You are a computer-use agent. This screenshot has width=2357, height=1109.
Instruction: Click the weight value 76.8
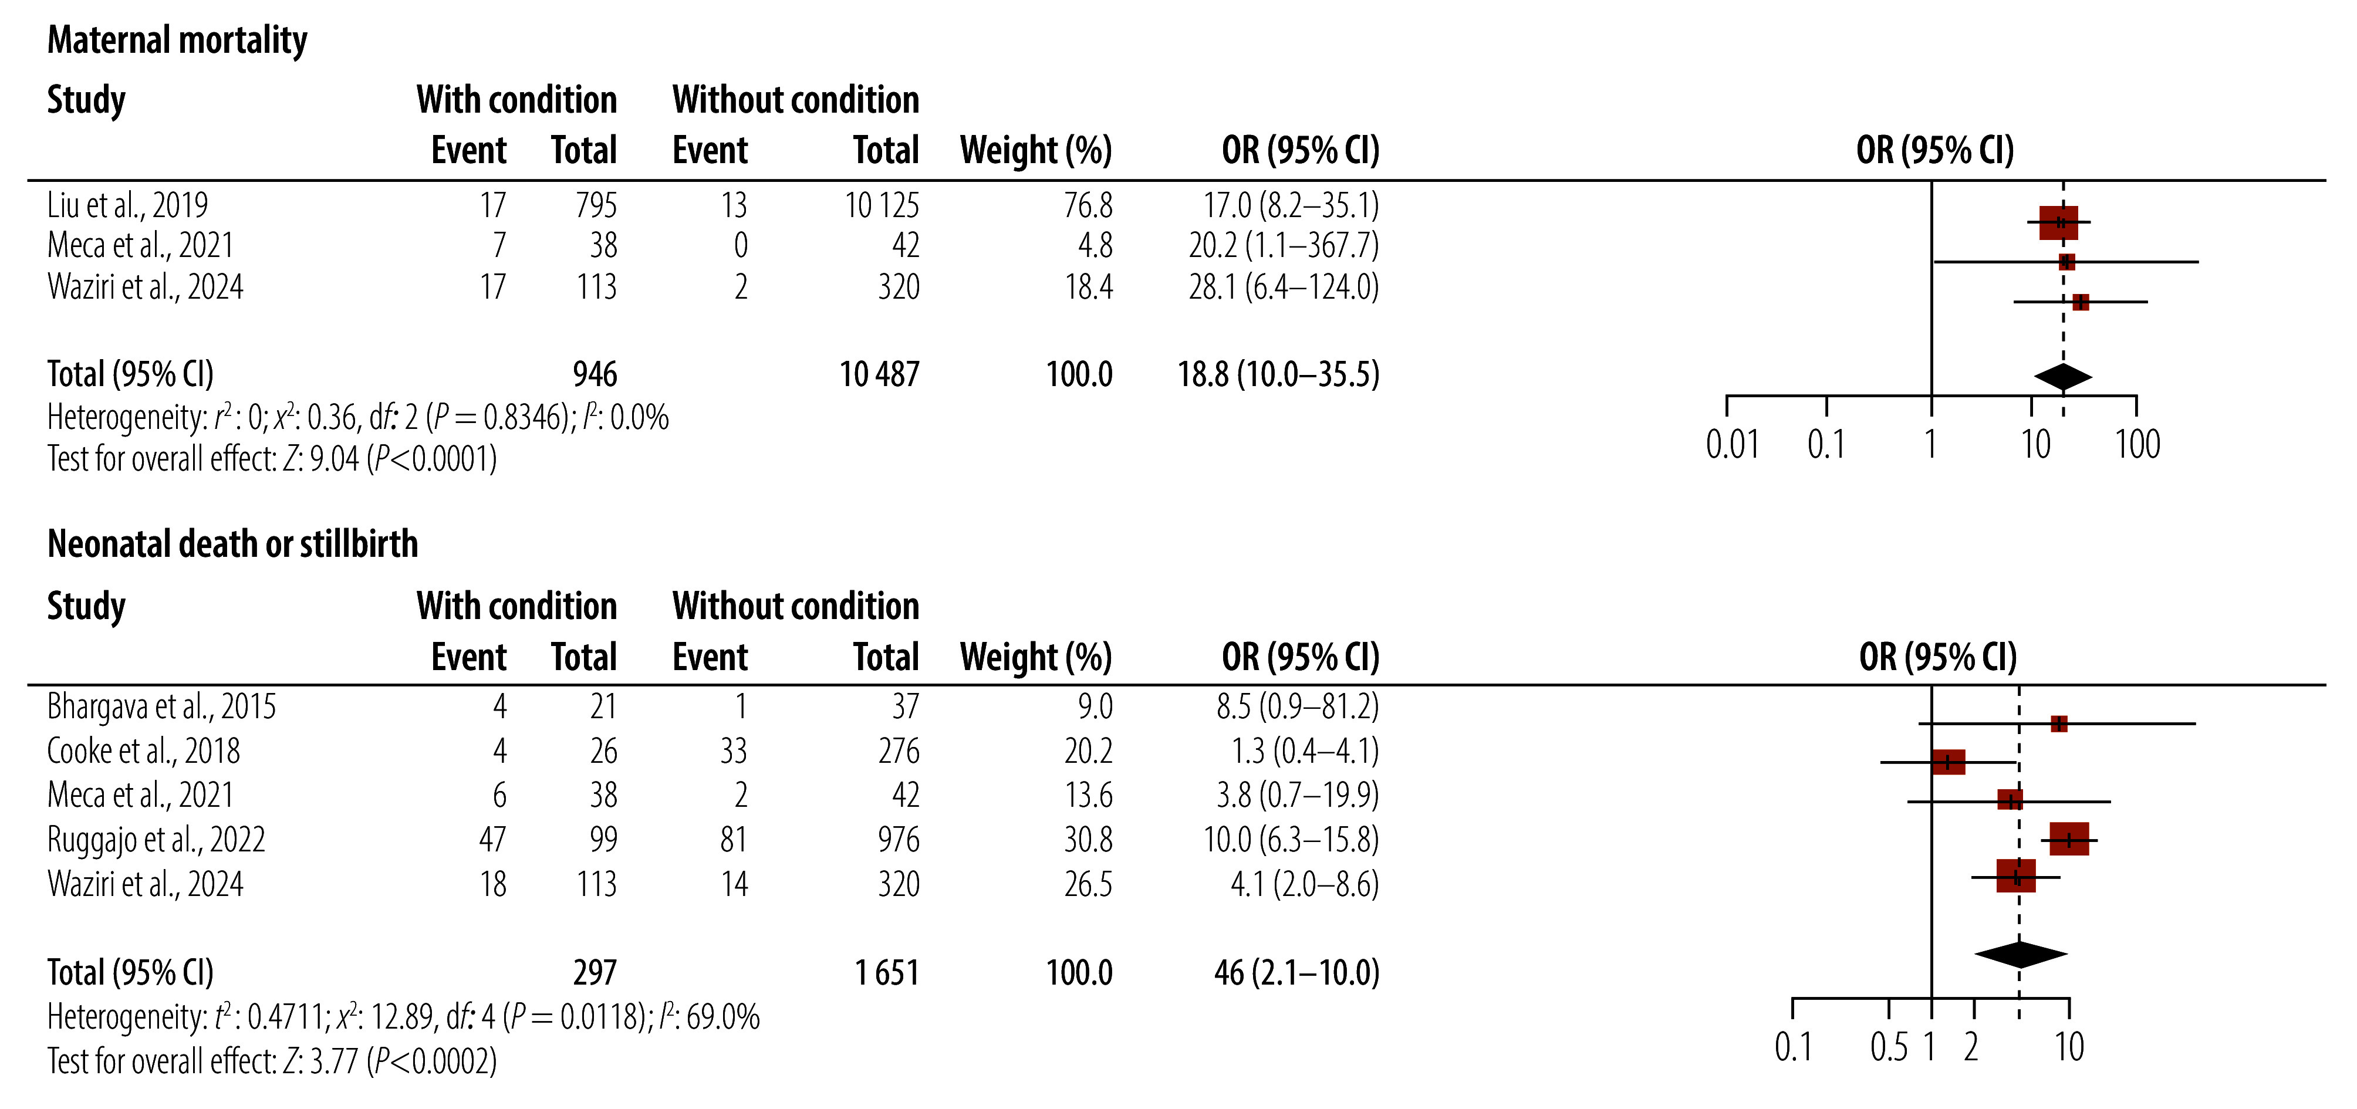pyautogui.click(x=1088, y=205)
